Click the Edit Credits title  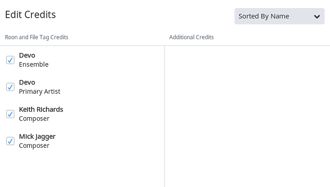[x=30, y=15]
